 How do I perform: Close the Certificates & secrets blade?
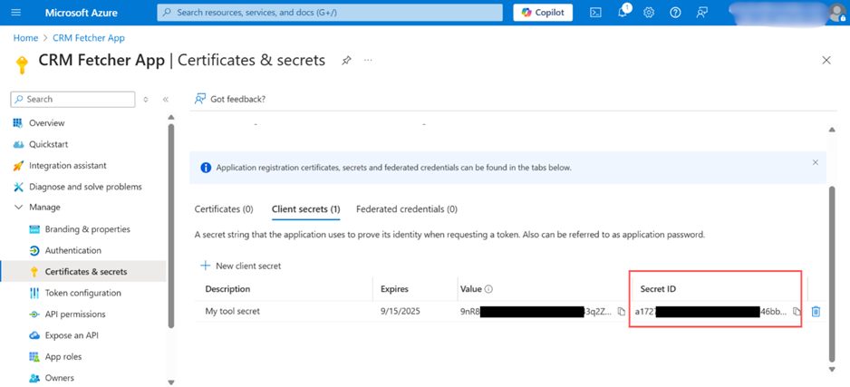pyautogui.click(x=826, y=60)
